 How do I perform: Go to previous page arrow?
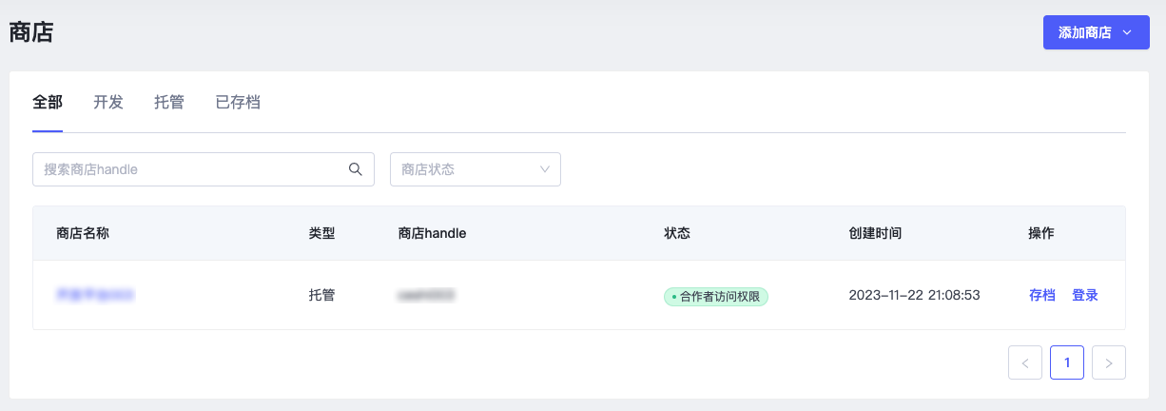[x=1025, y=362]
